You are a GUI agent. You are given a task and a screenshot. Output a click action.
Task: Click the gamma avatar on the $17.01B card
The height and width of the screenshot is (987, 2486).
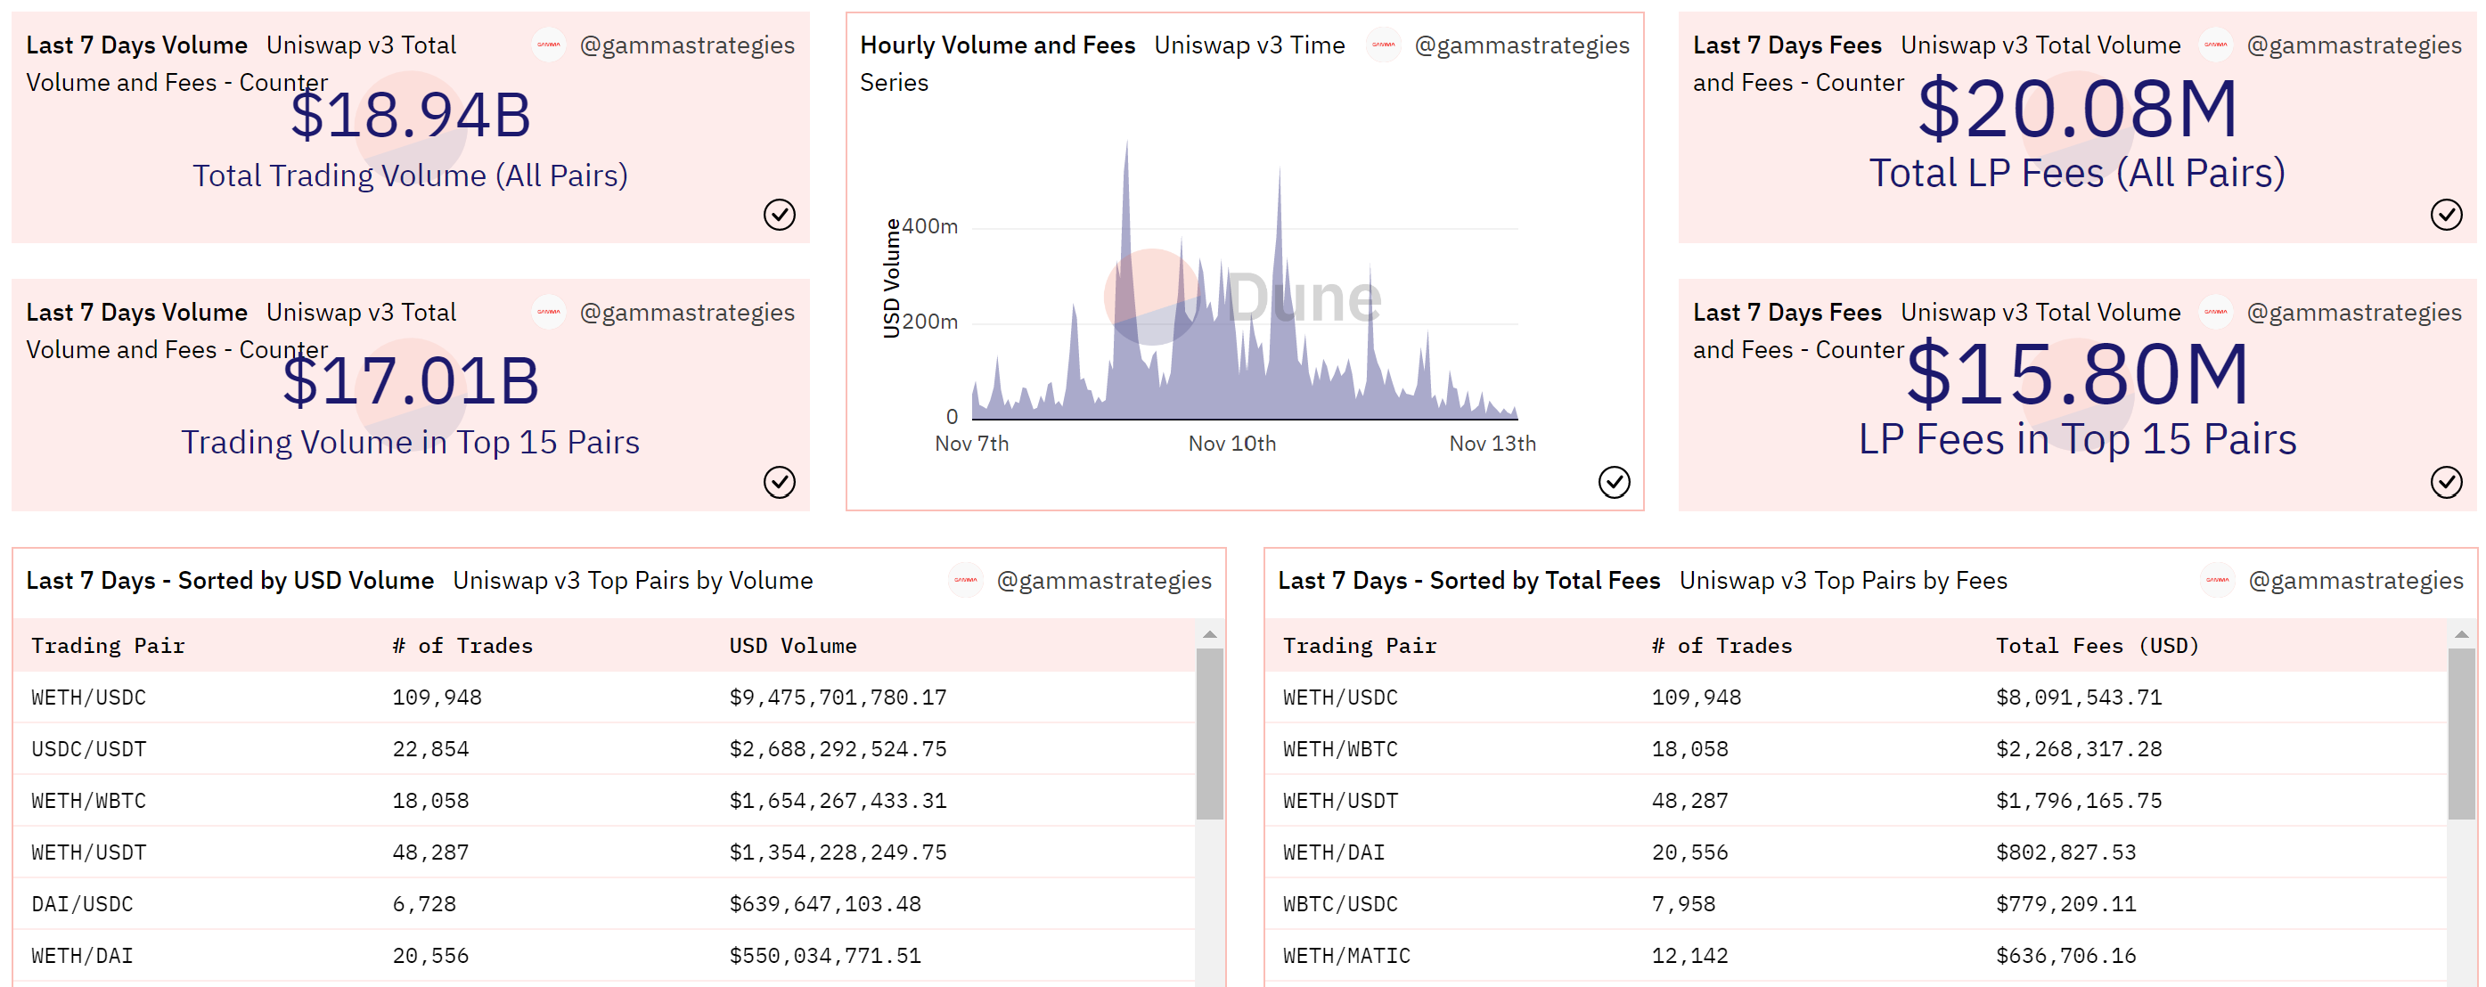point(549,312)
